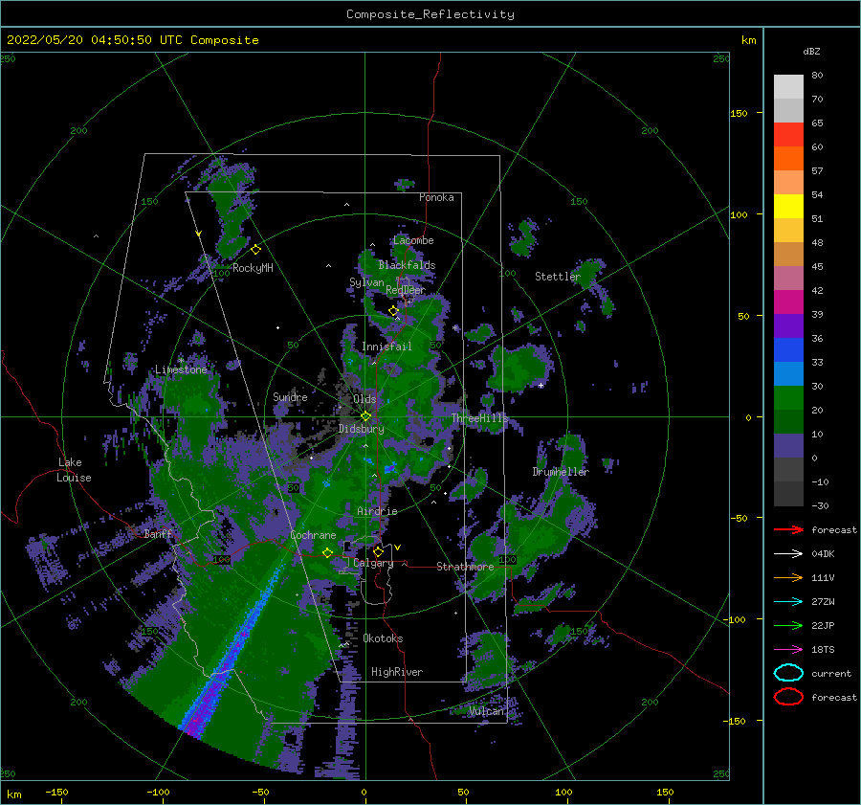The width and height of the screenshot is (861, 805).
Task: Click the 2022/05/20 04:50:50 UTC Composite timestamp
Action: point(132,40)
